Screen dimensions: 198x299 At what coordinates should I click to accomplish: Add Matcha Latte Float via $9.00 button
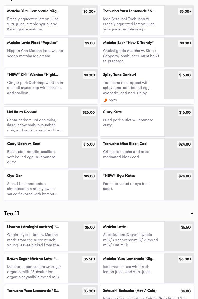90,43
